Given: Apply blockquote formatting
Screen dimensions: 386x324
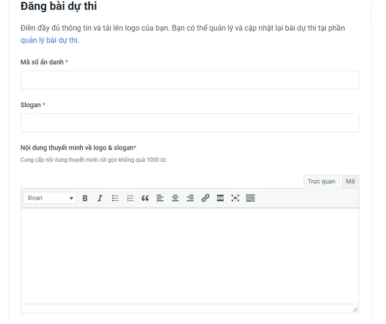Looking at the screenshot, I should 145,198.
